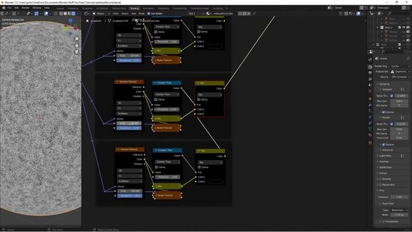Open the Device GPU Compute dropdown
Image resolution: width=412 pixels, height=232 pixels.
coord(400,77)
